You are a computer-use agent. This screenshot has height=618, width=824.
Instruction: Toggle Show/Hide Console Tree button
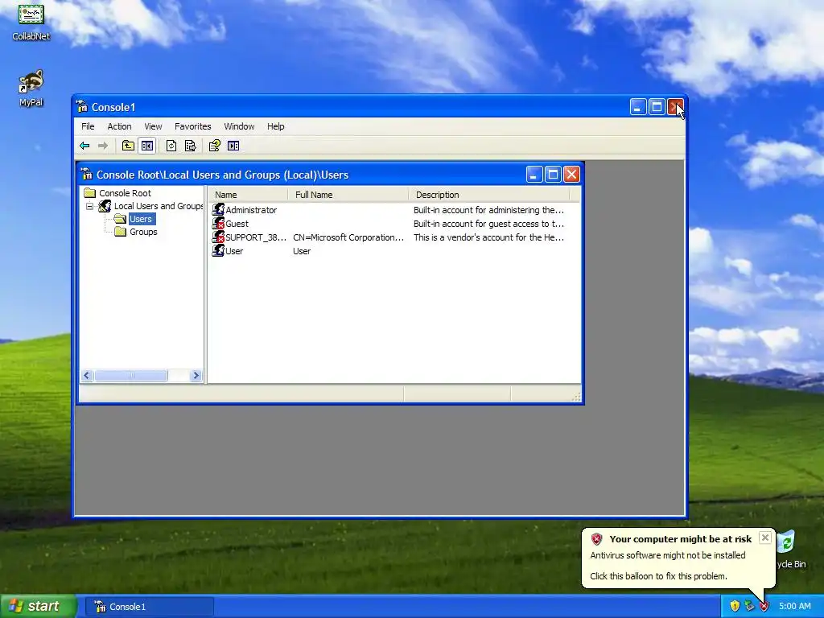[x=147, y=146]
